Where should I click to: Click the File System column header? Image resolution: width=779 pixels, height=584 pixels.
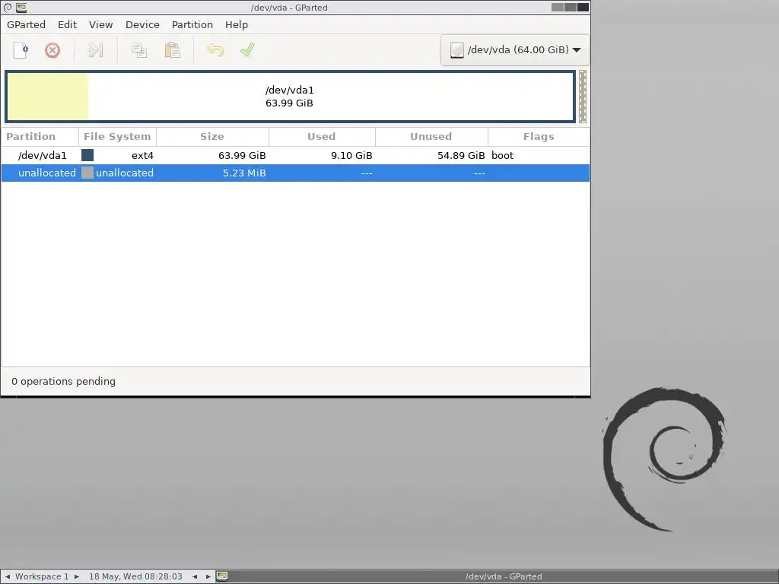pyautogui.click(x=117, y=137)
